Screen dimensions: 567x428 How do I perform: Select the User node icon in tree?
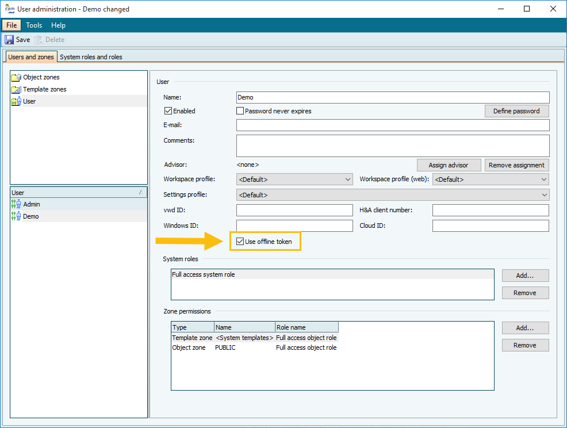(x=16, y=101)
